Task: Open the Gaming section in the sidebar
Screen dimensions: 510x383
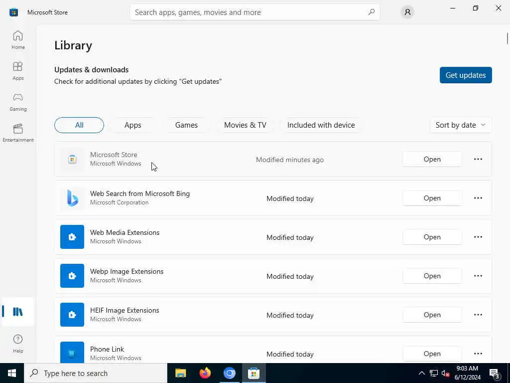Action: 18,102
